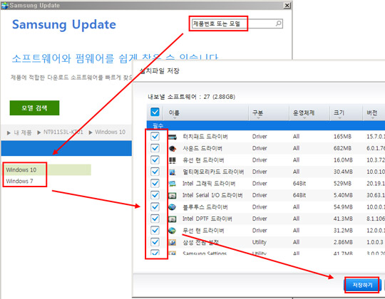
Task: Close the Samsung Update window
Action: point(287,5)
